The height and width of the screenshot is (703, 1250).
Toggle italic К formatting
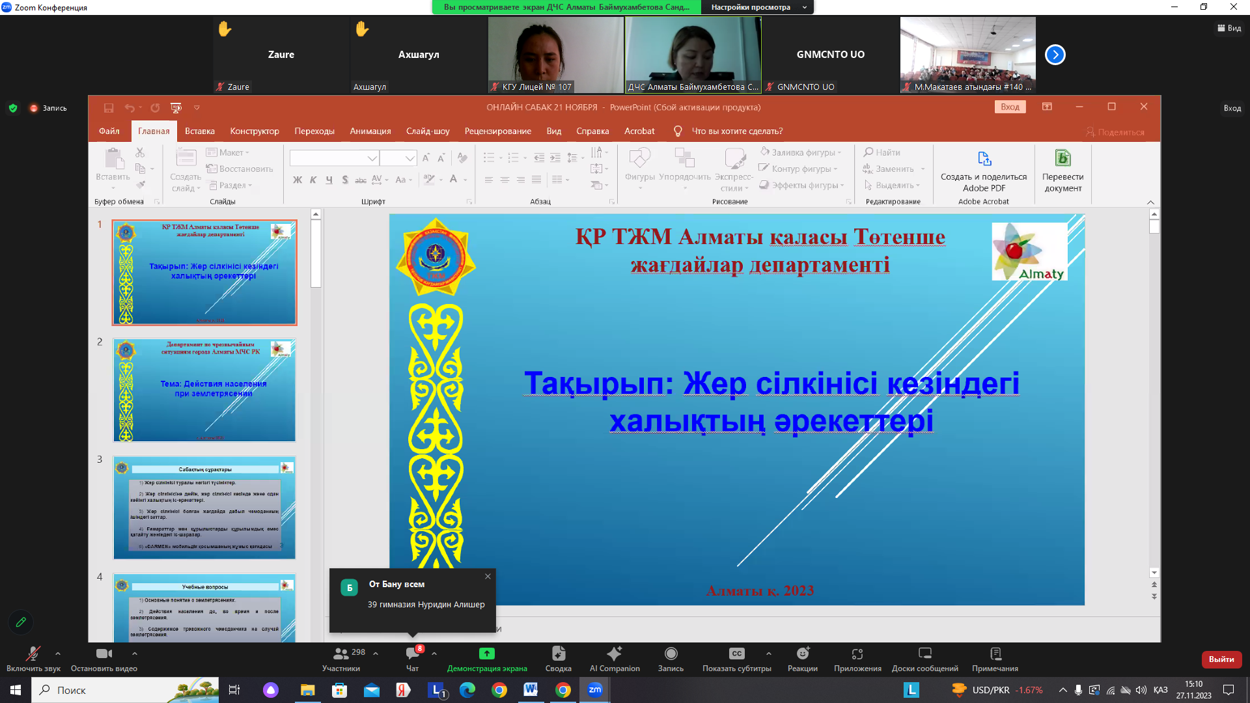click(x=313, y=180)
